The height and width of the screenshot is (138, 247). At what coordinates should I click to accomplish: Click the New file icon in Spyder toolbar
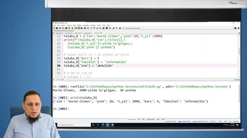(54, 28)
